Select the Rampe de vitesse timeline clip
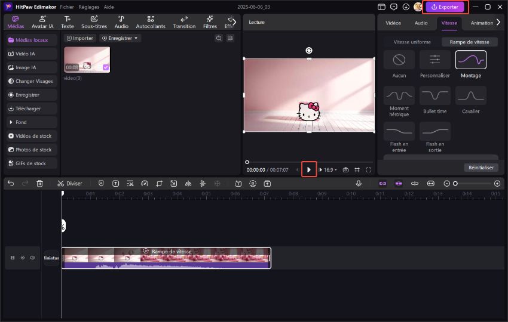508x322 pixels. [166, 258]
